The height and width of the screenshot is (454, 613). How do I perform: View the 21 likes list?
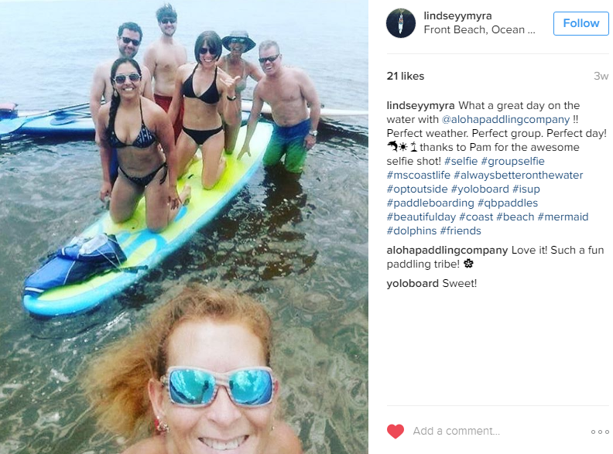click(406, 77)
